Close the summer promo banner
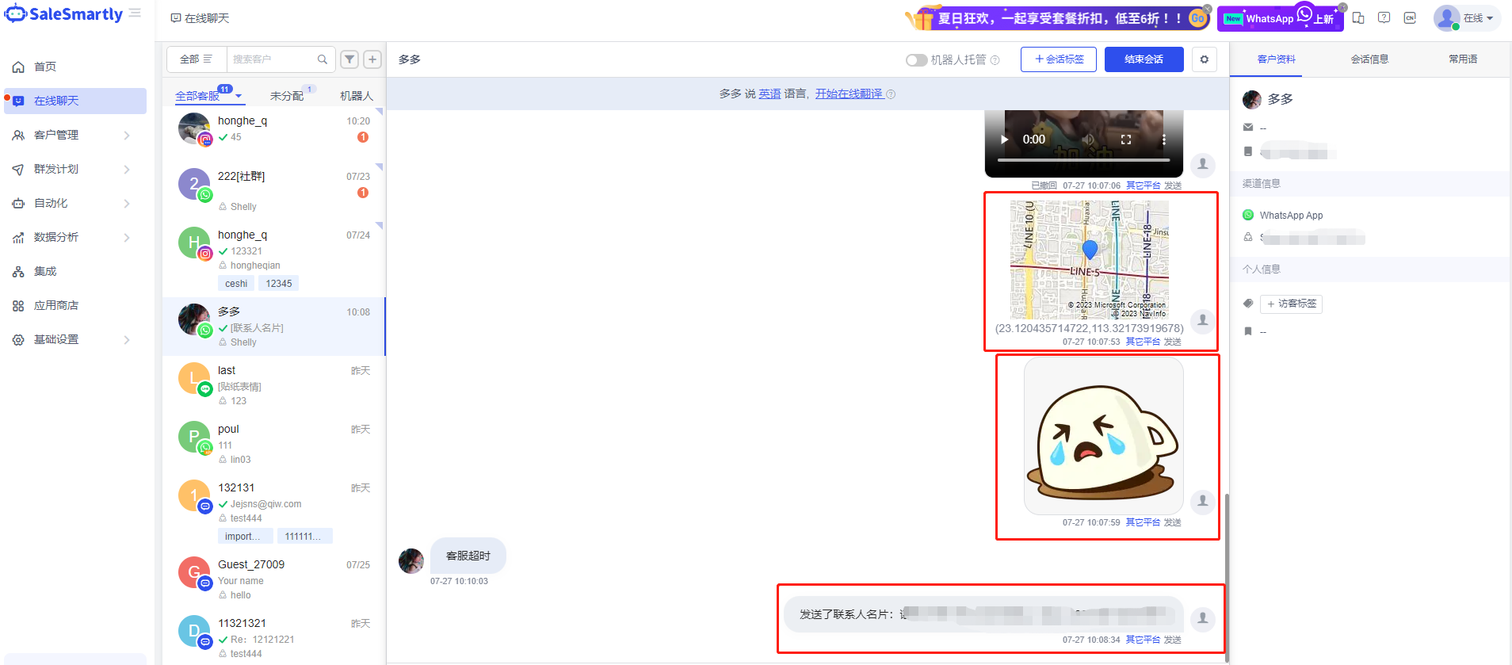 (1208, 9)
